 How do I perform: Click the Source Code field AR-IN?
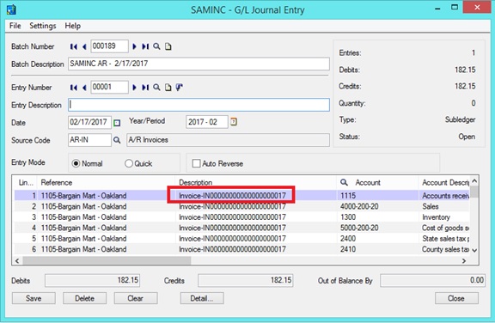(89, 140)
